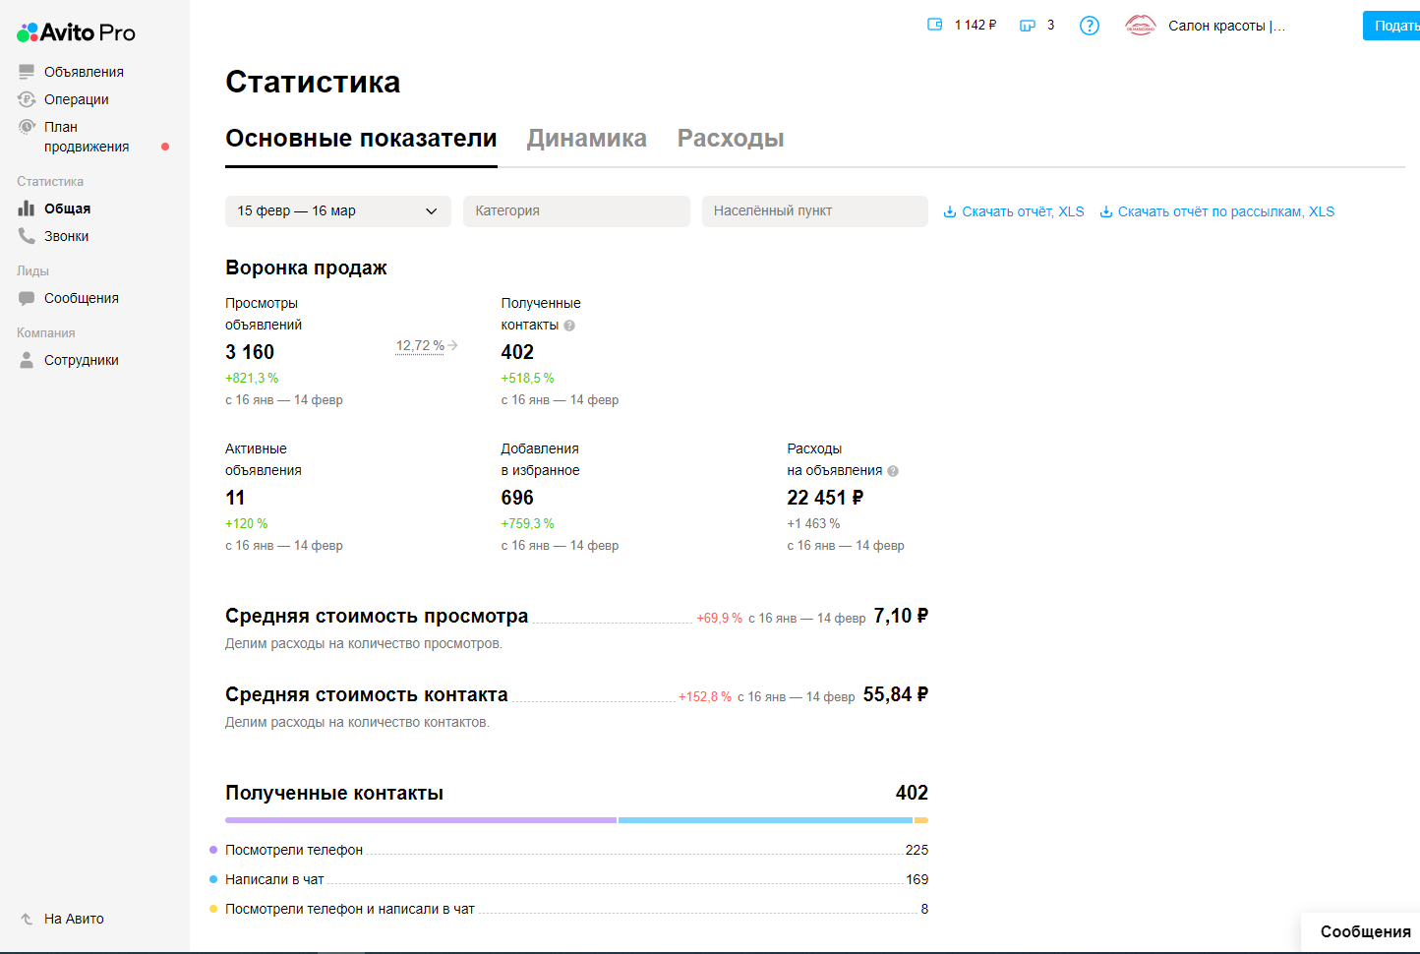Open Сообщения leads in the sidebar
Viewport: 1420px width, 954px height.
pyautogui.click(x=82, y=298)
